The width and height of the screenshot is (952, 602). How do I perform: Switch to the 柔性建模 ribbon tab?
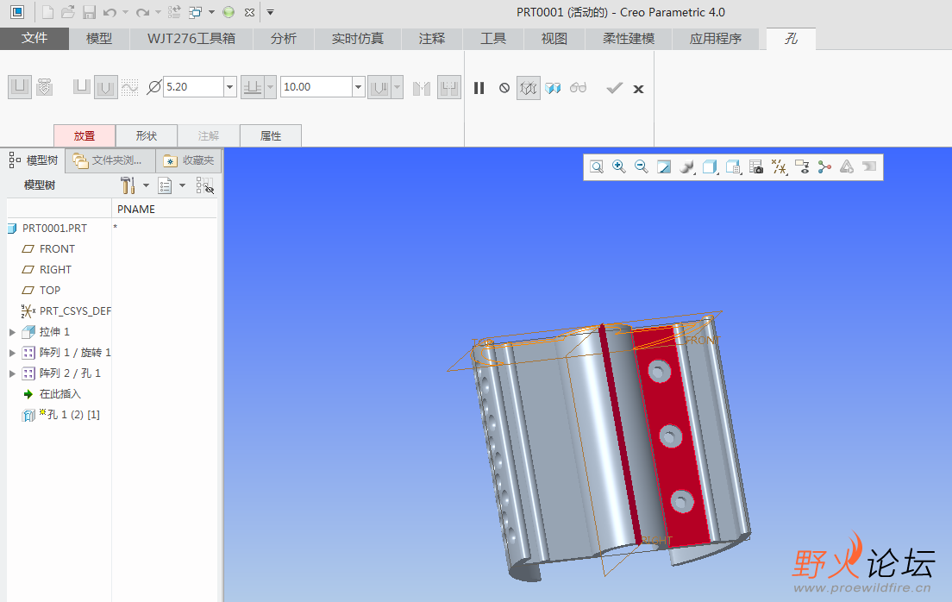point(629,38)
